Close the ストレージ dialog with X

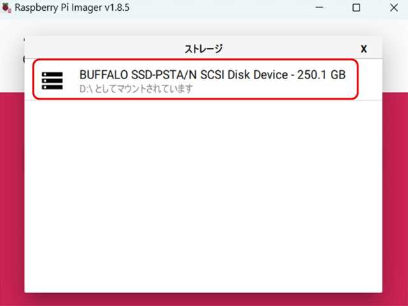click(x=363, y=49)
